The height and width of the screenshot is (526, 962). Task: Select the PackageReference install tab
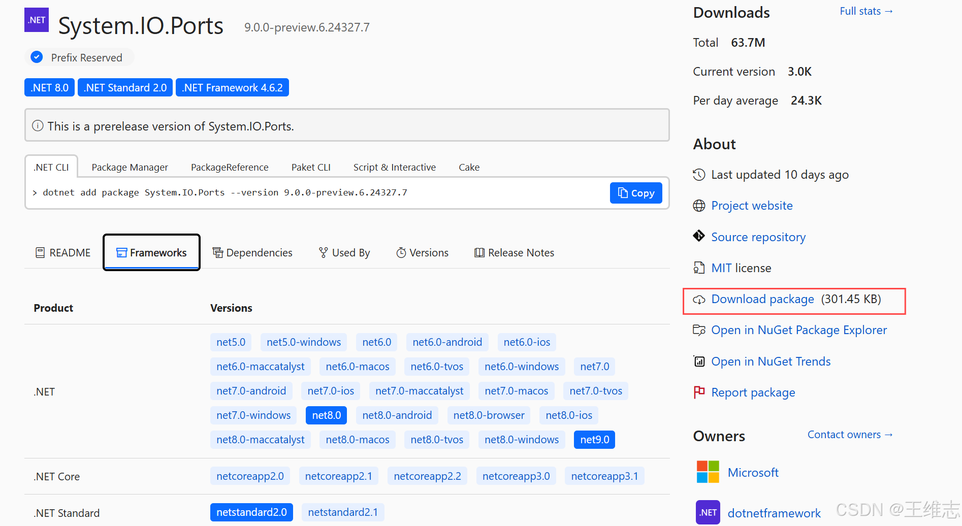[x=230, y=167]
